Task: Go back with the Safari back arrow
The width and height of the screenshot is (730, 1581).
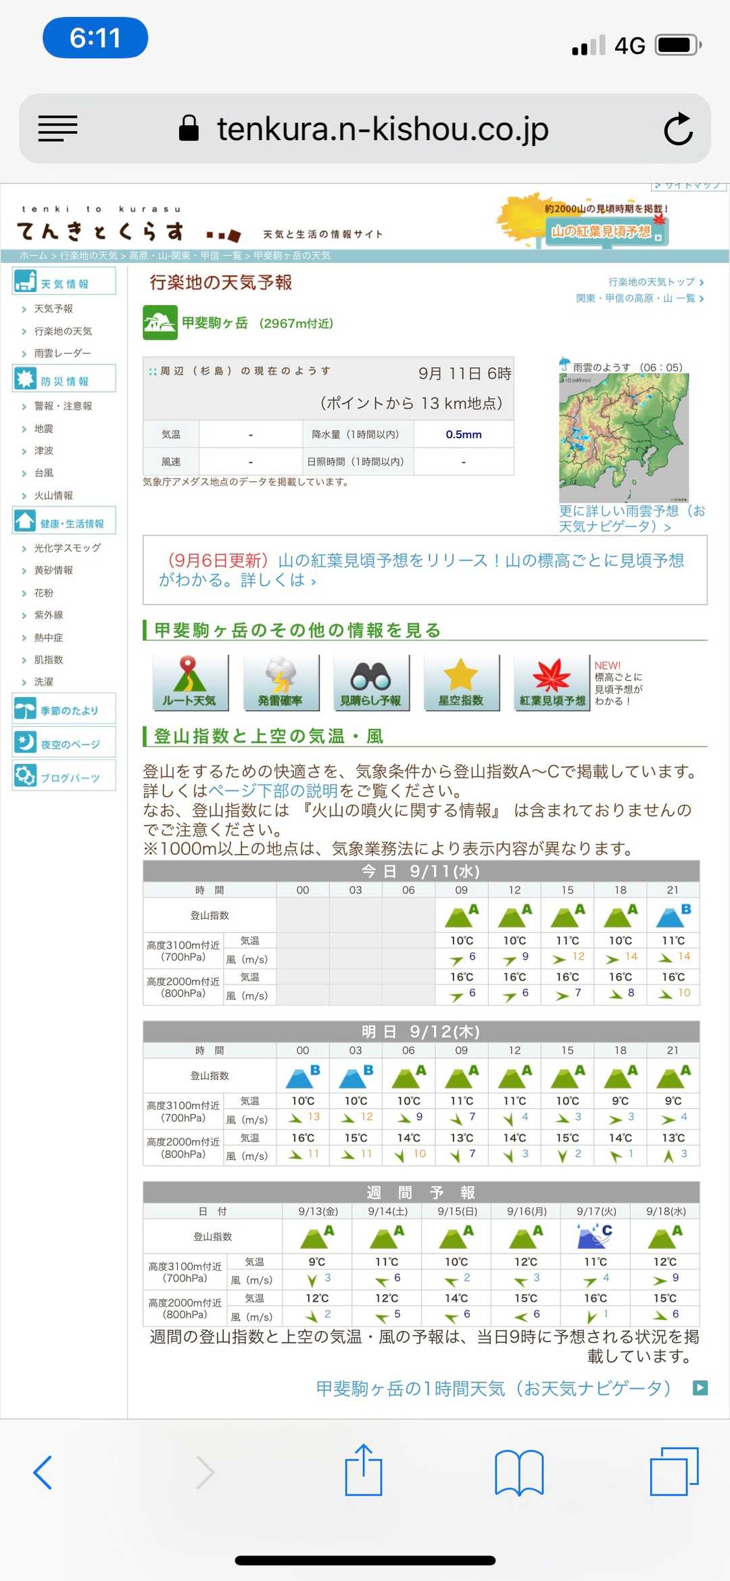Action: click(43, 1472)
